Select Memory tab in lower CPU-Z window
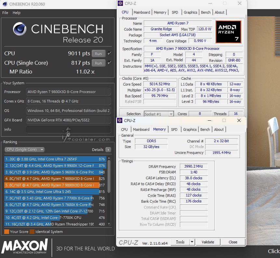The height and width of the screenshot is (258, 280). [159, 129]
